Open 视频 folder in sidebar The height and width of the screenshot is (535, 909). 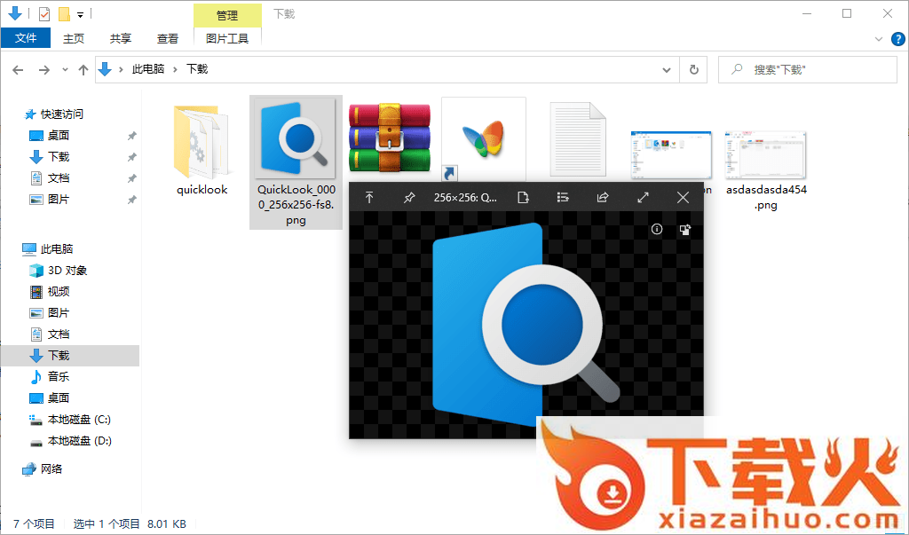[50, 292]
